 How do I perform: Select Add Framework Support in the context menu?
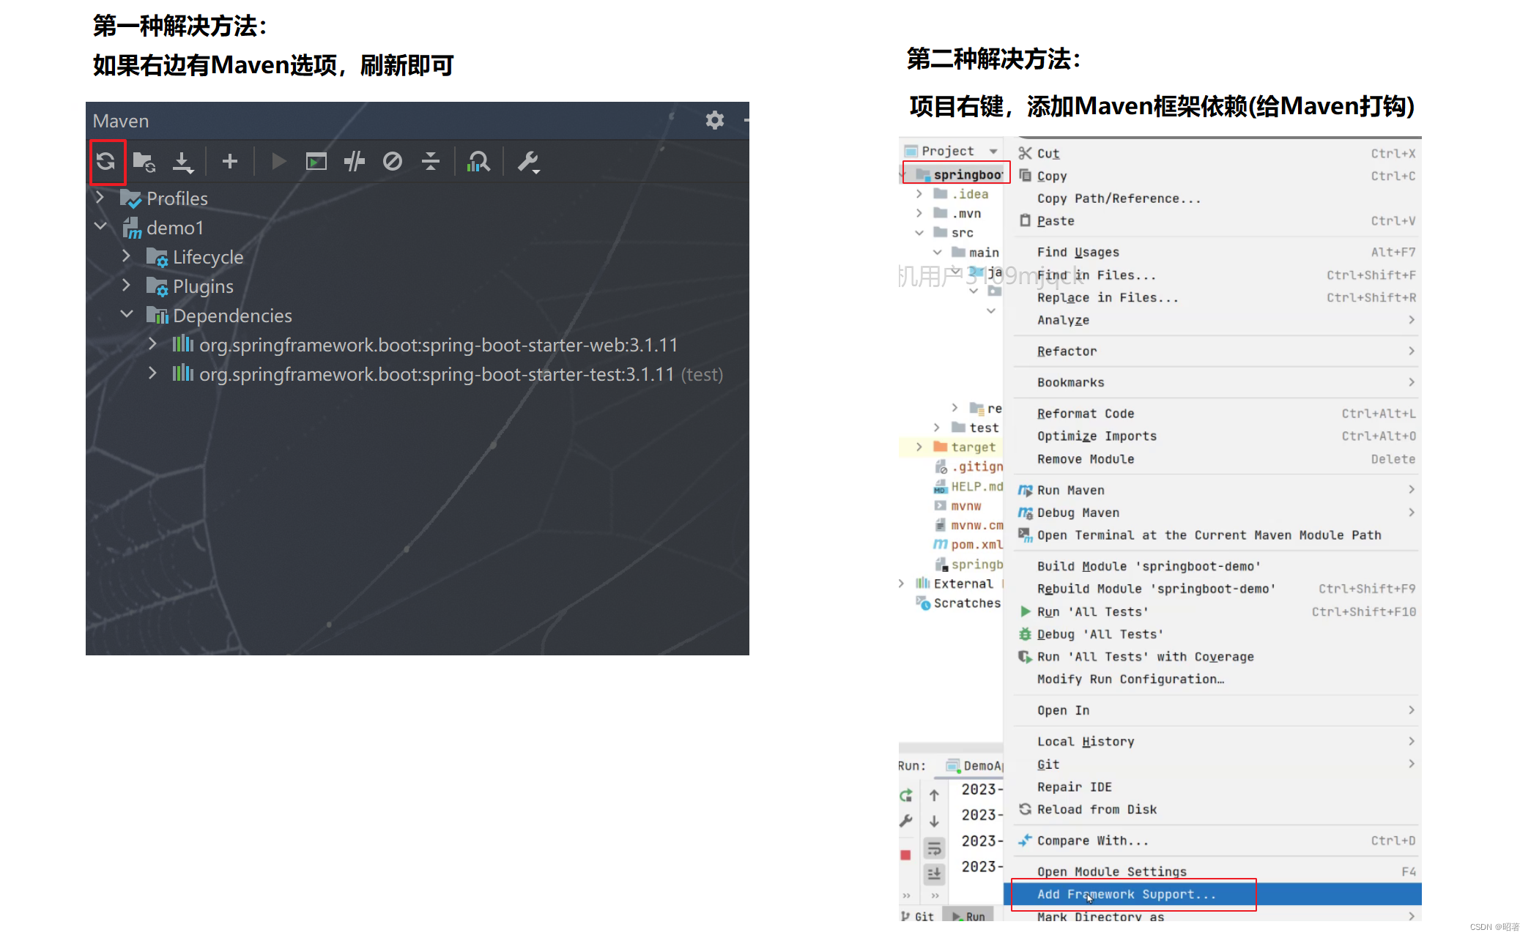[x=1126, y=894]
